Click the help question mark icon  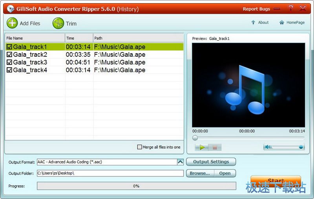coord(290,8)
